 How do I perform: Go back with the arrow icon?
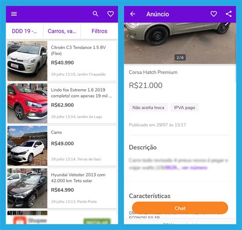(133, 14)
